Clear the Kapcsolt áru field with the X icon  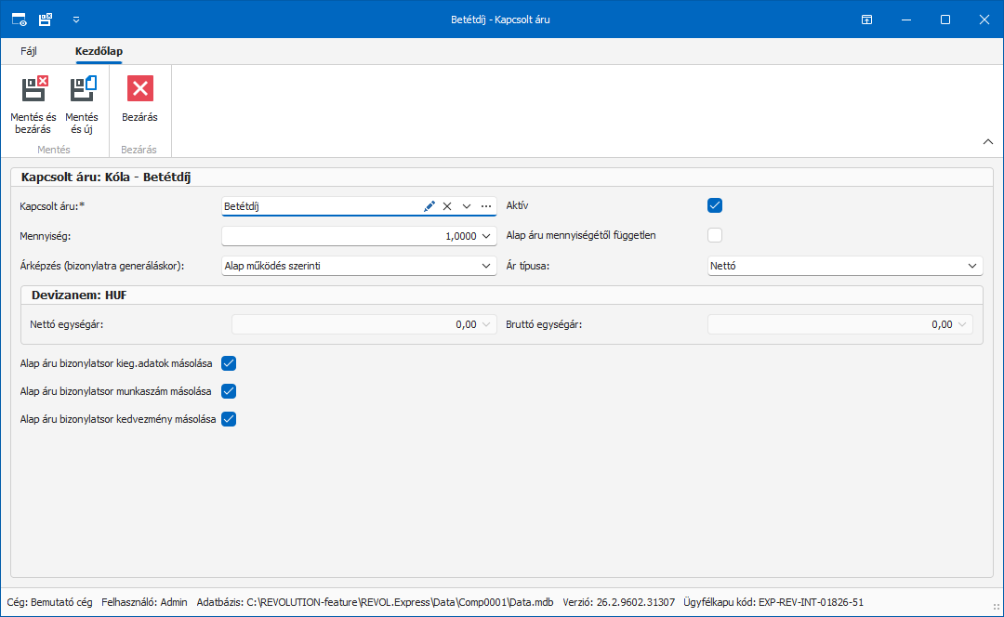(447, 206)
